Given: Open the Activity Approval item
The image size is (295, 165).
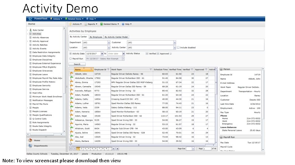Looking at the screenshot, I should (x=40, y=41).
